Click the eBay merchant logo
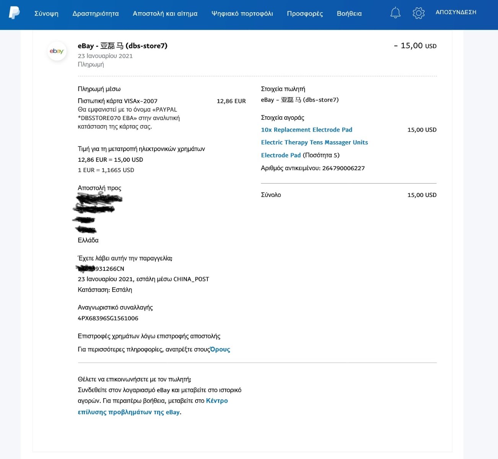 pos(57,51)
